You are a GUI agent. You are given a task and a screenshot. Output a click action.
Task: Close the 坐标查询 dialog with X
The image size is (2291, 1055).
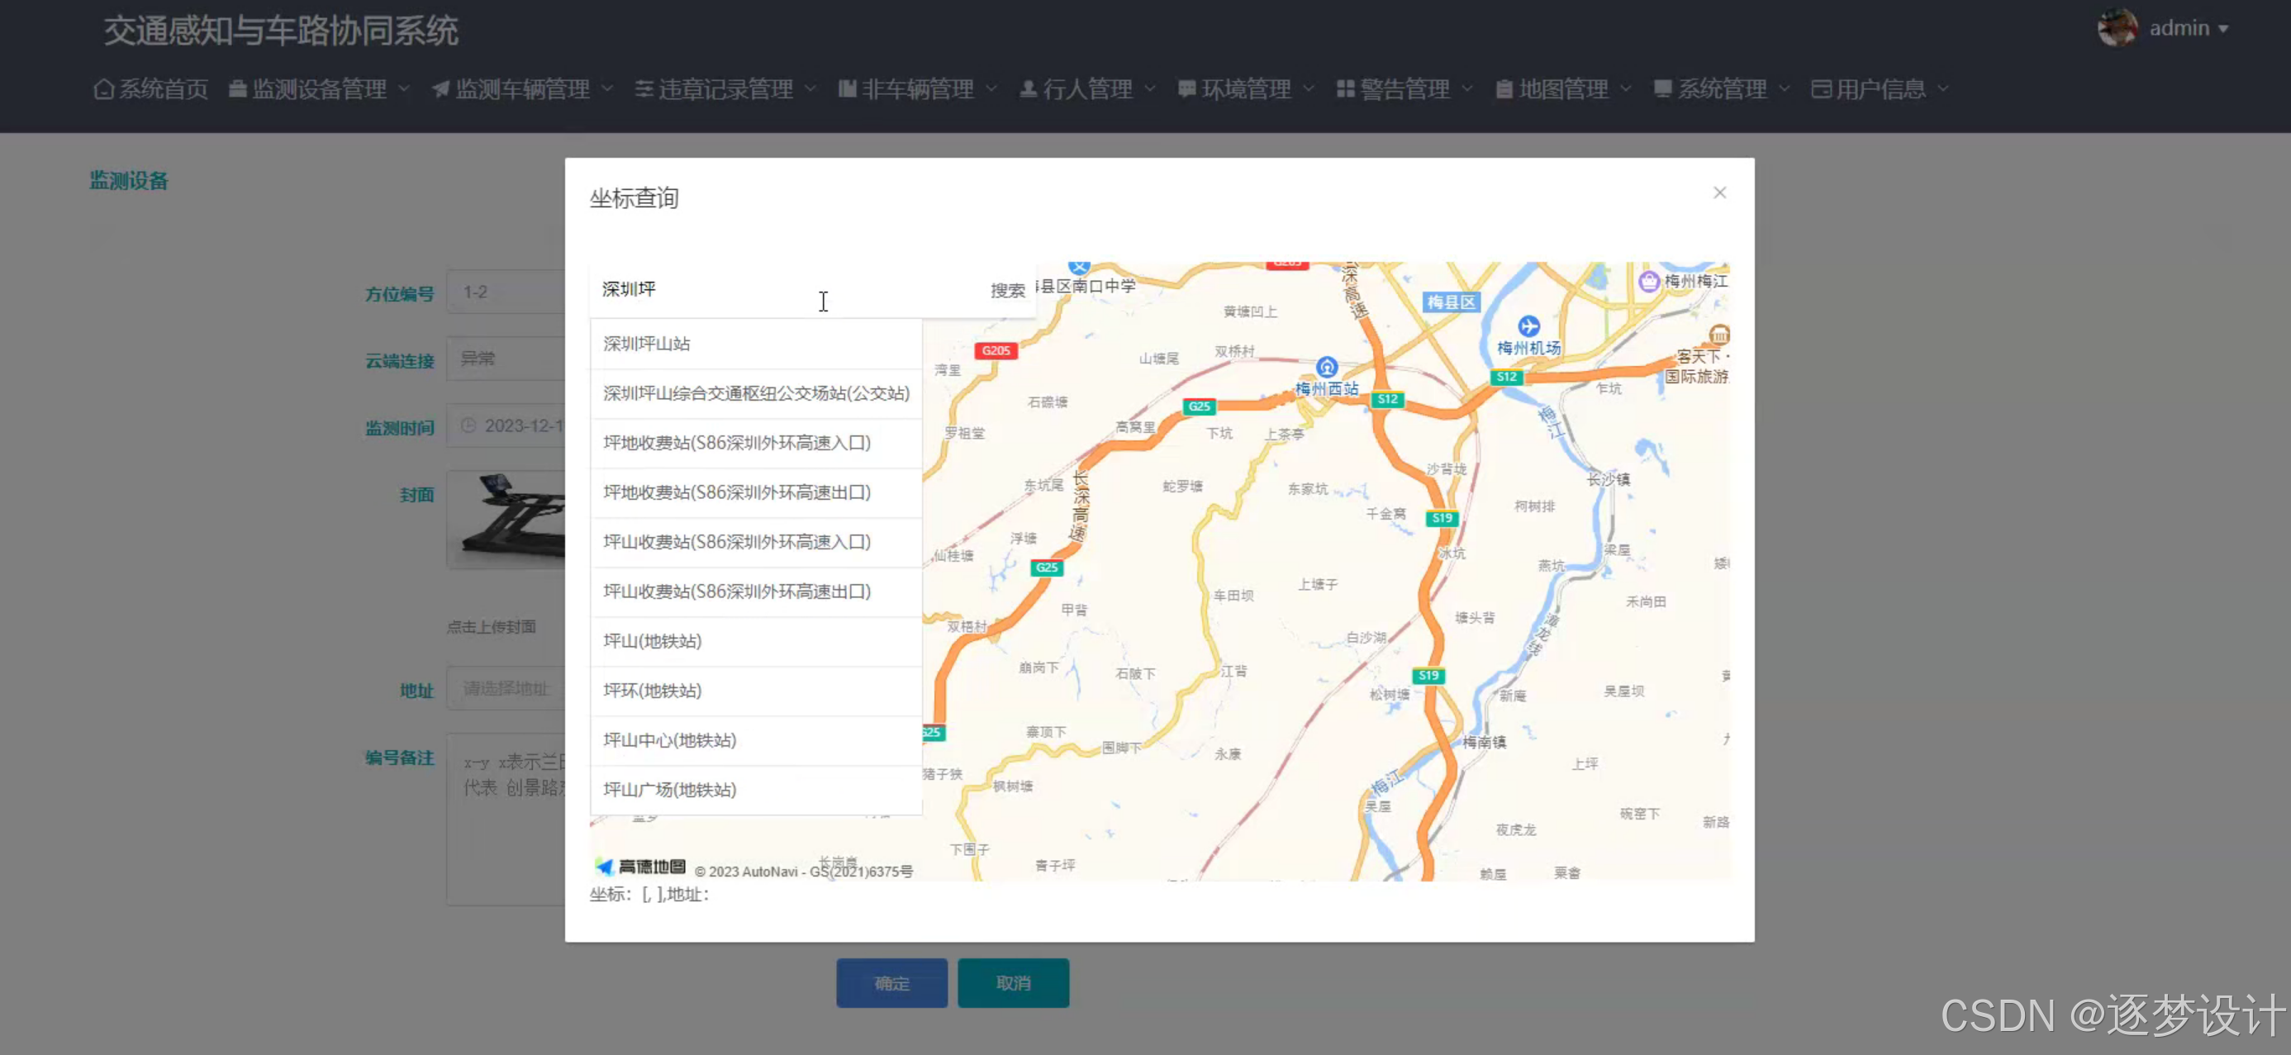[x=1719, y=193]
